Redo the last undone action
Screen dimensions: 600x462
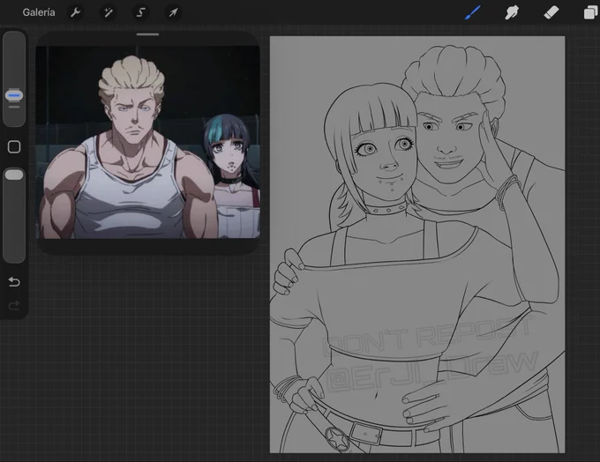(x=14, y=305)
